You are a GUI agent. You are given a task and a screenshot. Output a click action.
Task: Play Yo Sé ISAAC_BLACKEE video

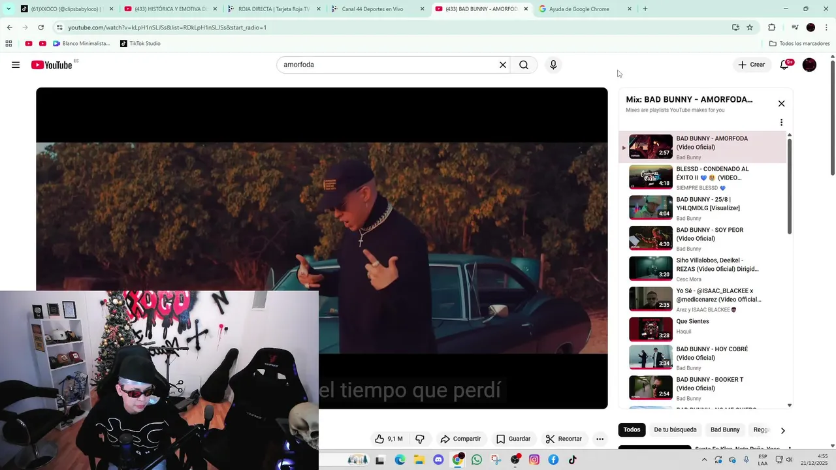(702, 299)
